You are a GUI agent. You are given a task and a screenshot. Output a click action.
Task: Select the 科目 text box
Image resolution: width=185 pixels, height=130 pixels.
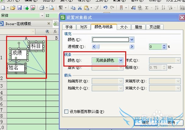36,46
